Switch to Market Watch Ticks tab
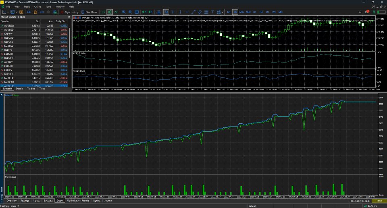Screen dimensions: 387x208 [42, 89]
